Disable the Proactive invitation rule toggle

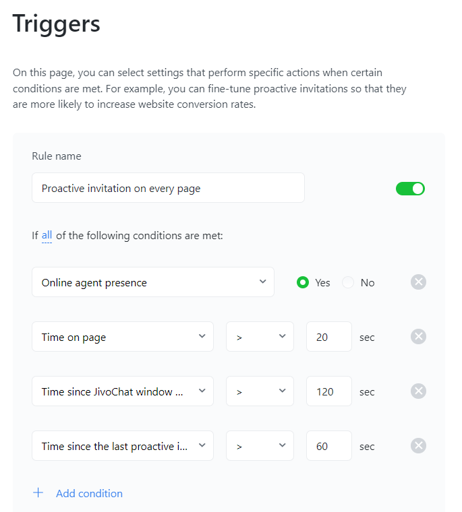pyautogui.click(x=410, y=189)
